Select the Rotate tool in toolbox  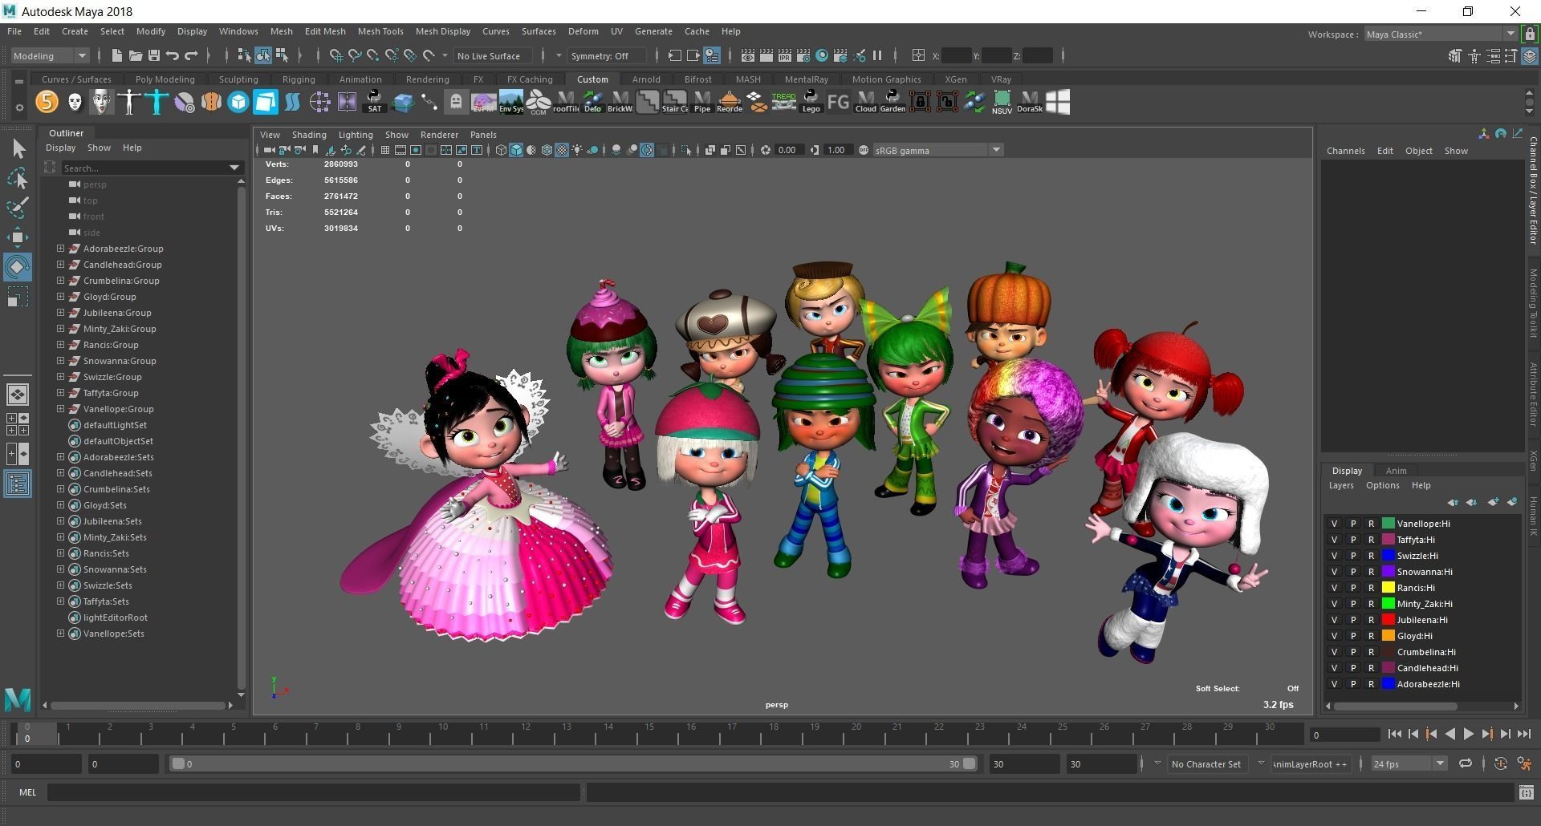coord(18,267)
